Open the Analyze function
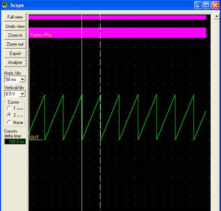Screen dimensions: 221x211 tap(15, 63)
